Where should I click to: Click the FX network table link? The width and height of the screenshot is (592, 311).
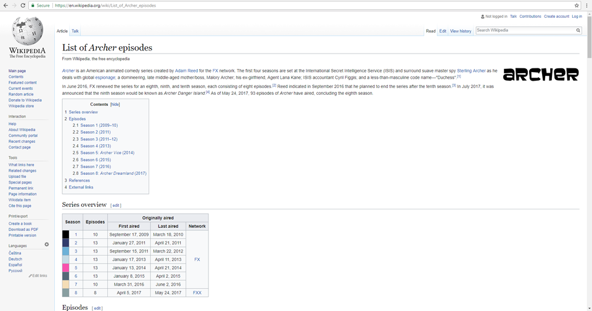[x=197, y=259]
